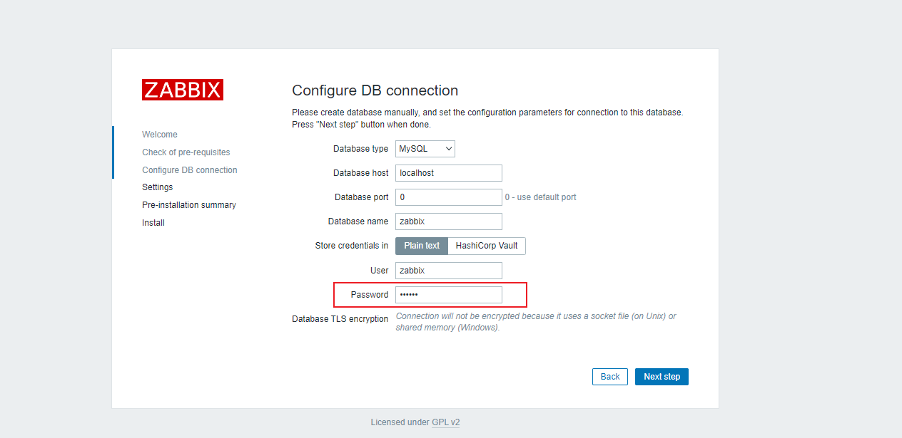This screenshot has width=902, height=438.
Task: Click the Database type label
Action: [361, 149]
